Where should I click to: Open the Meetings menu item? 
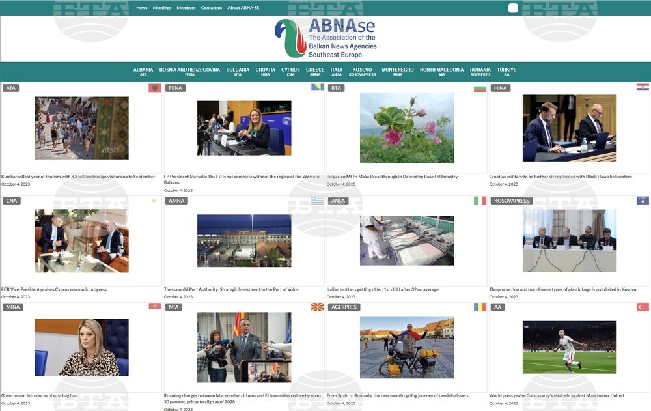[162, 8]
